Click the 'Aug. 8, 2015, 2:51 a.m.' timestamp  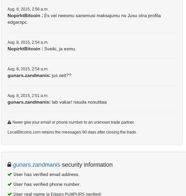28,96
